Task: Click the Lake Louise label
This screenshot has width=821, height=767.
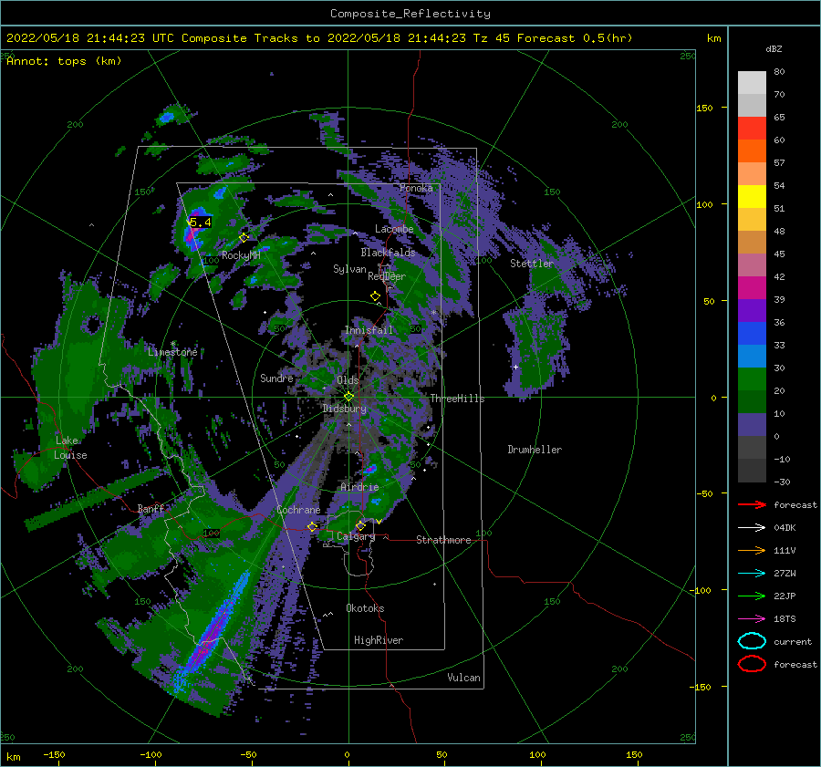Action: click(70, 448)
